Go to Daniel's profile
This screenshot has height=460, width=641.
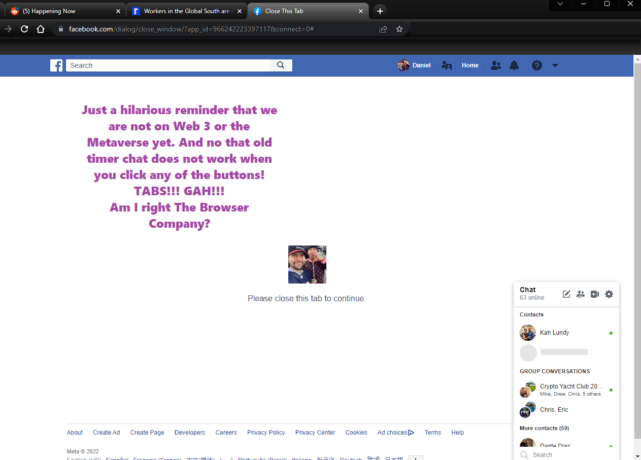tap(414, 65)
